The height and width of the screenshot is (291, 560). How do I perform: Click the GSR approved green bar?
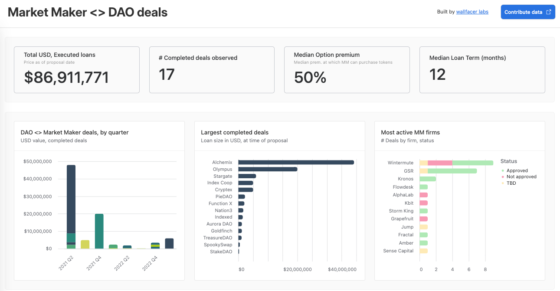coord(452,171)
